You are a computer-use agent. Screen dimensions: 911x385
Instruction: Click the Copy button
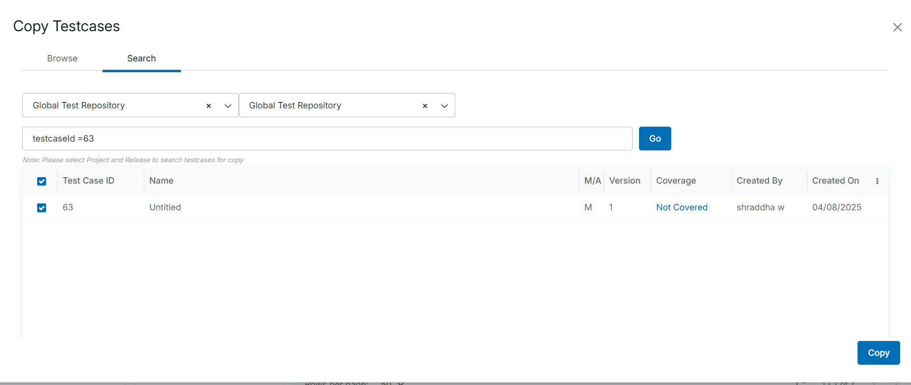tap(878, 353)
